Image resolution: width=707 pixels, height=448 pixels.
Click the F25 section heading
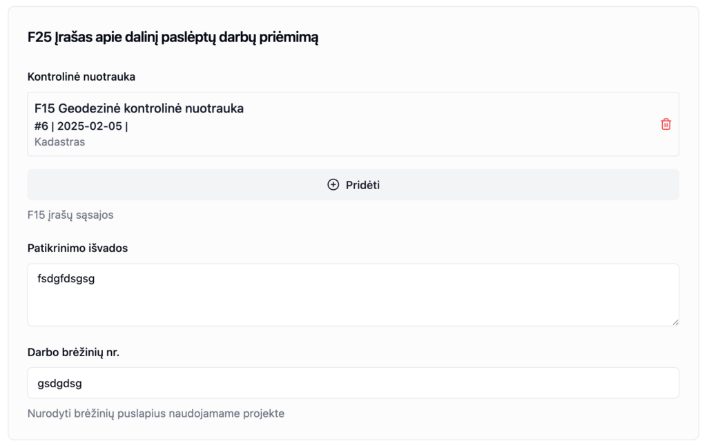[x=173, y=37]
